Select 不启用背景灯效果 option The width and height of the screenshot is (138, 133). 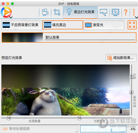22,25
